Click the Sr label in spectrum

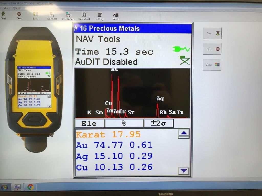pos(131,112)
